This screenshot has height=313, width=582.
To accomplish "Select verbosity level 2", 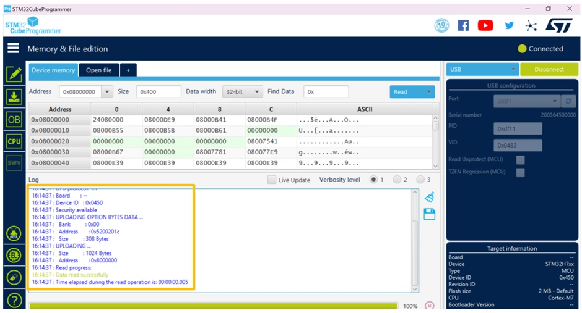I will pyautogui.click(x=397, y=180).
